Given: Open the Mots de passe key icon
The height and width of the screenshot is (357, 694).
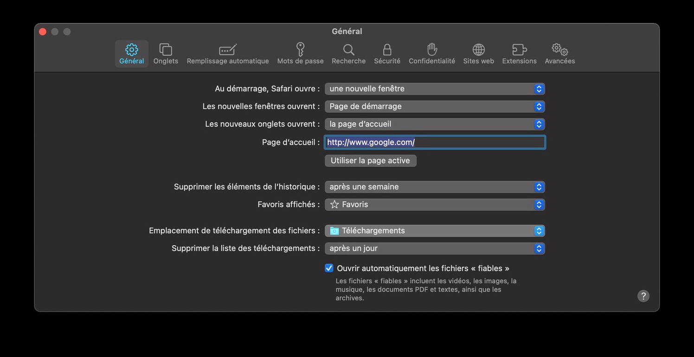Looking at the screenshot, I should click(x=300, y=54).
